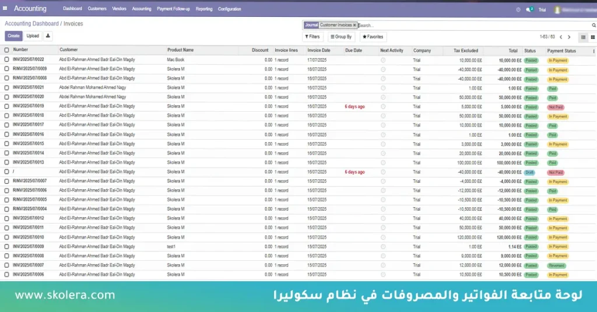The image size is (597, 312).
Task: Select checkbox for INV/2025/07/0019
Action: click(x=6, y=106)
